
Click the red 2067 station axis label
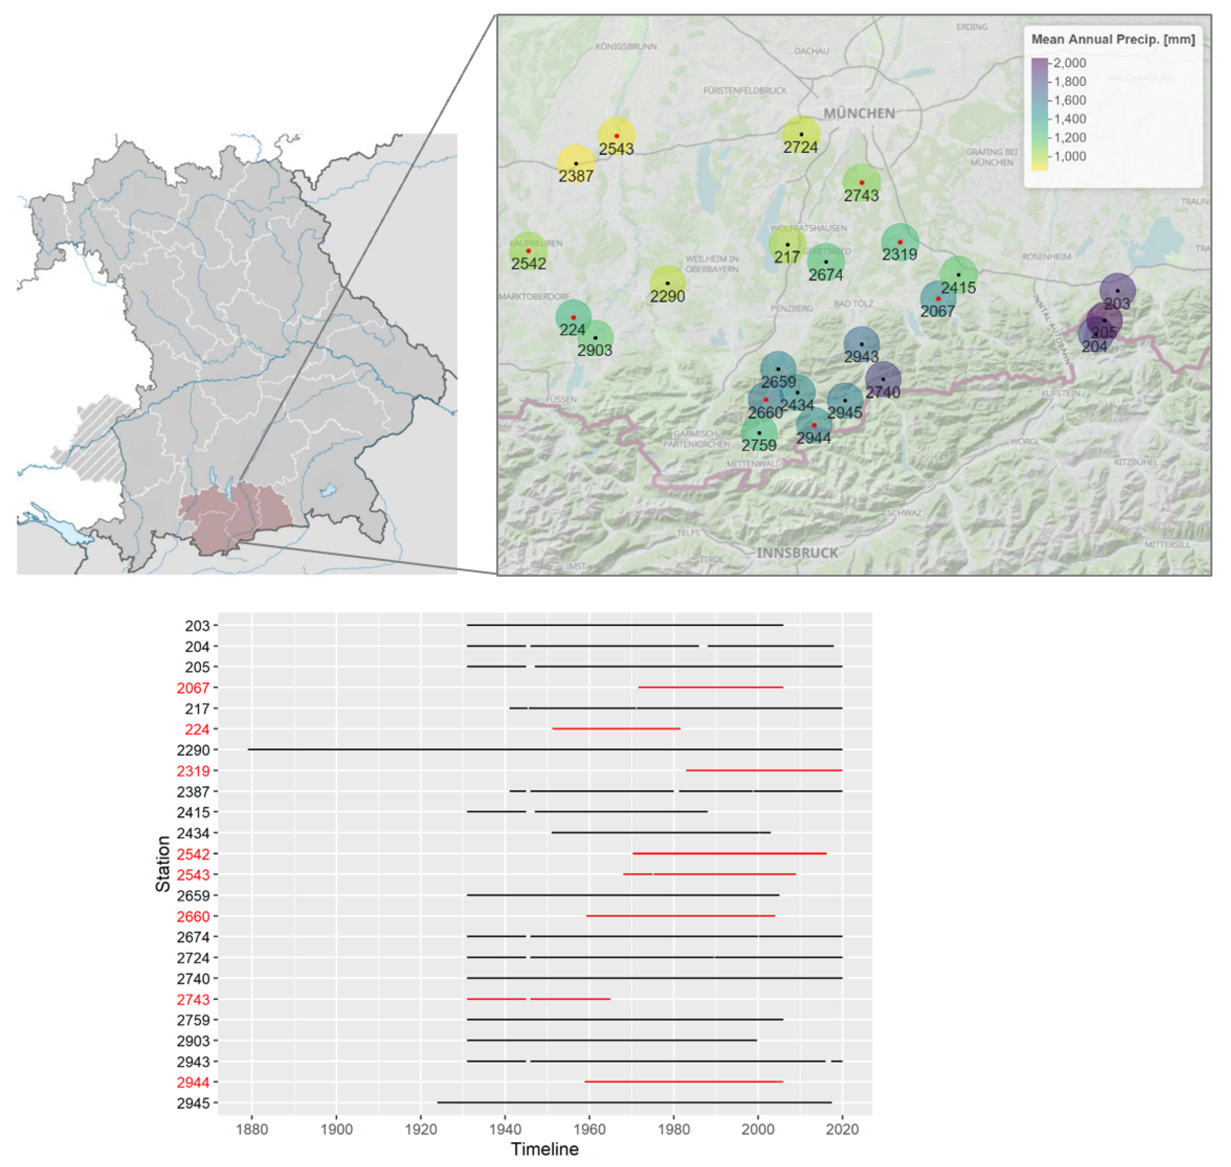193,688
